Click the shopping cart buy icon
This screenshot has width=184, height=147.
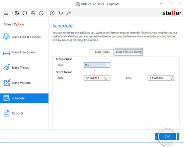pyautogui.click(x=61, y=13)
